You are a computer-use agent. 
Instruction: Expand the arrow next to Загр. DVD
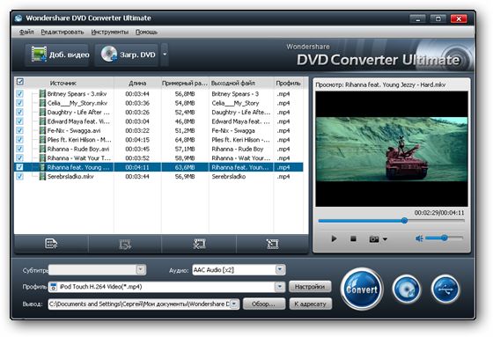pyautogui.click(x=165, y=55)
